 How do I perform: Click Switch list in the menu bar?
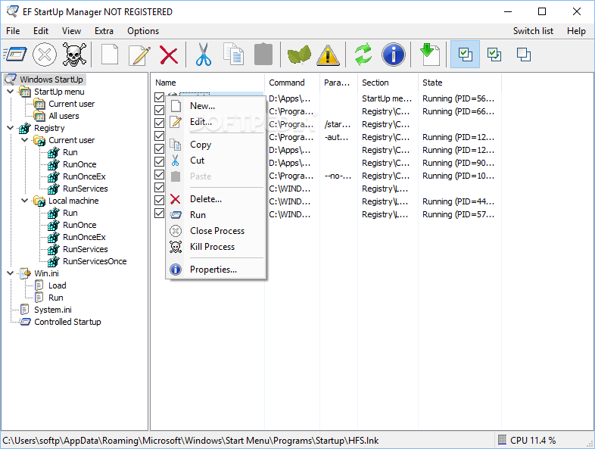pyautogui.click(x=533, y=31)
